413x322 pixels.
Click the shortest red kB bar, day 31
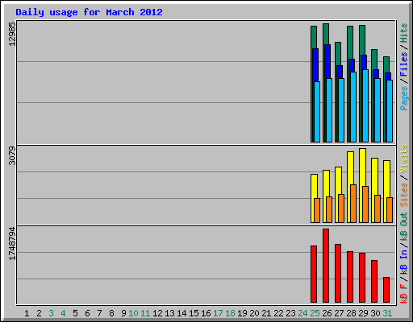[386, 290]
